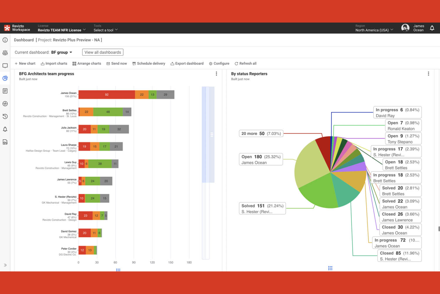The height and width of the screenshot is (294, 440).
Task: Open the team settings gear sidebar icon
Action: click(x=5, y=53)
